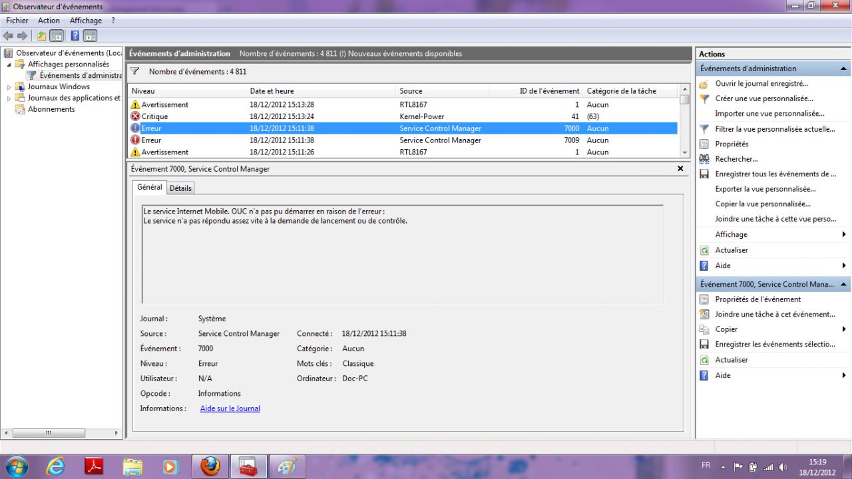The image size is (852, 479).
Task: Click Exporter la vue personnalisée
Action: [765, 189]
